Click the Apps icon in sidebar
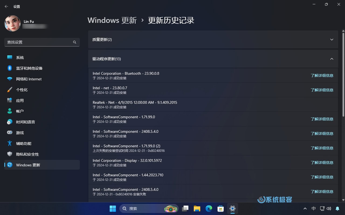 10,101
